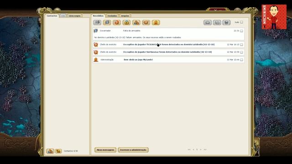Open the 16:15 spies-detected message subject
Image resolution: width=292 pixels, height=164 pixels.
point(169,45)
